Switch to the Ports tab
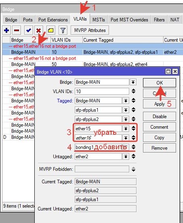 point(28,19)
